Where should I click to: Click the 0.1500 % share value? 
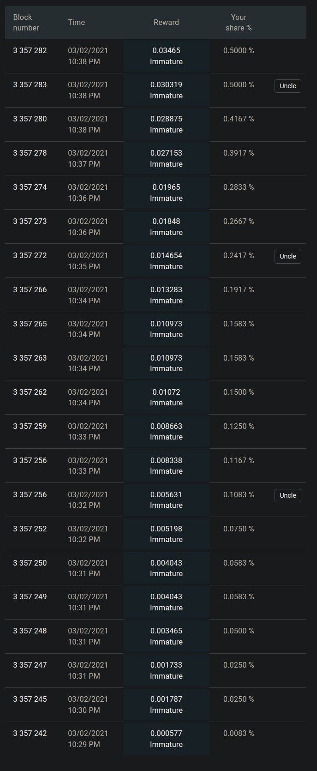click(x=239, y=392)
